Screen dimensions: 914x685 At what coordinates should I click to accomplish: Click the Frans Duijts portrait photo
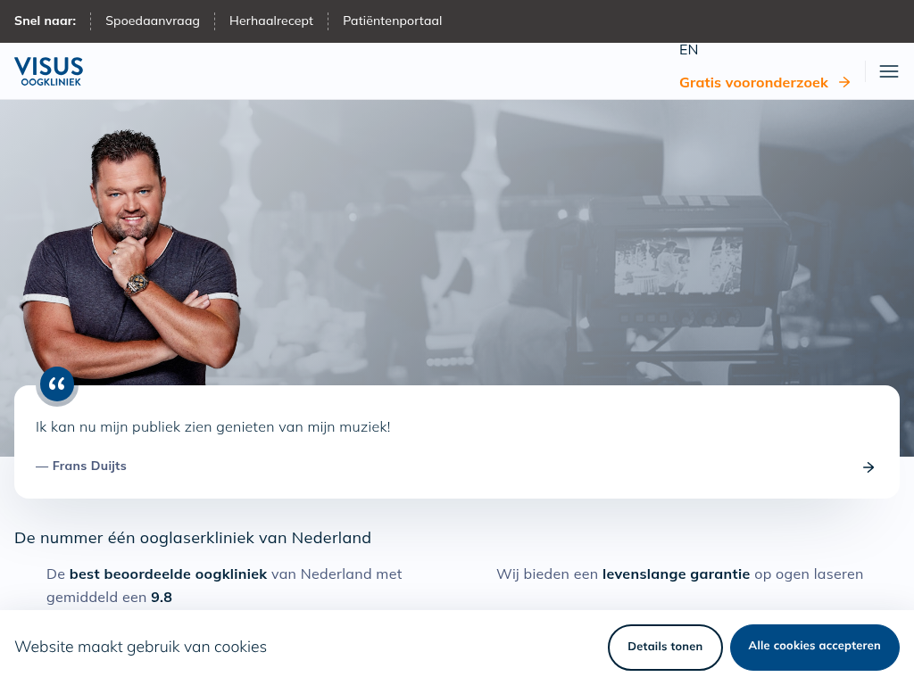(131, 256)
